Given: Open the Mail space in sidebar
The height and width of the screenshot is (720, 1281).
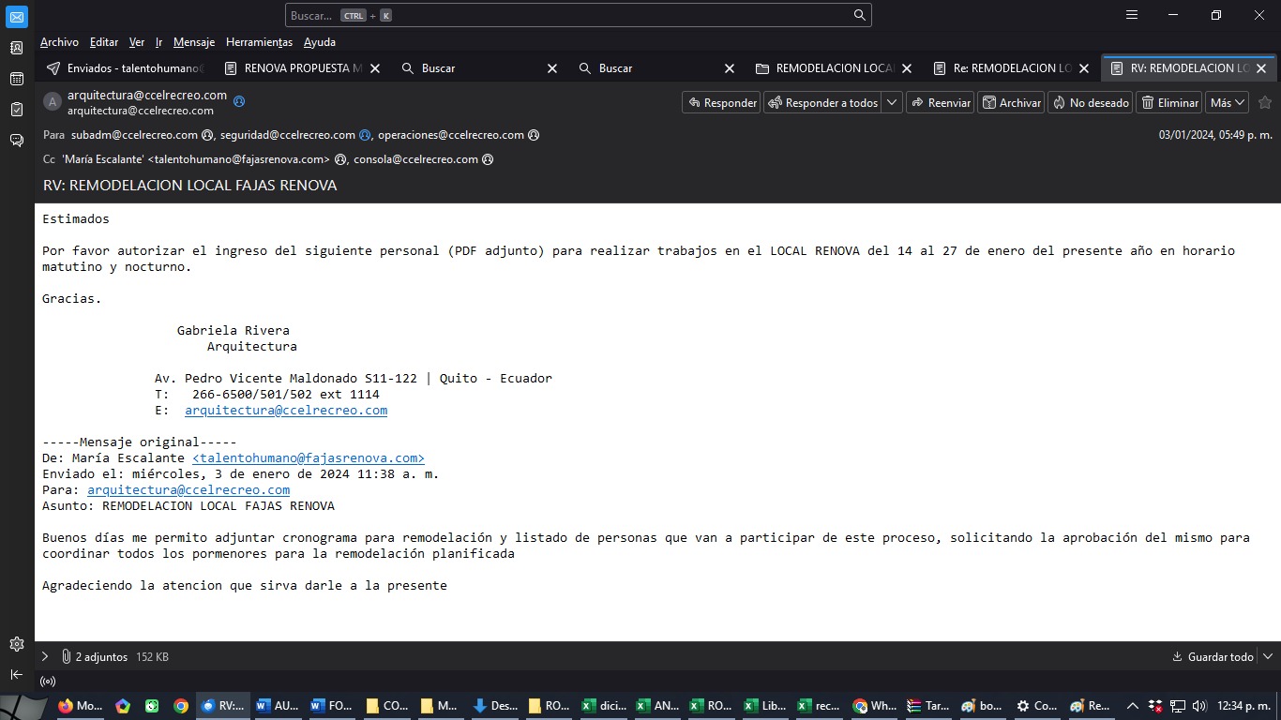Looking at the screenshot, I should (17, 17).
